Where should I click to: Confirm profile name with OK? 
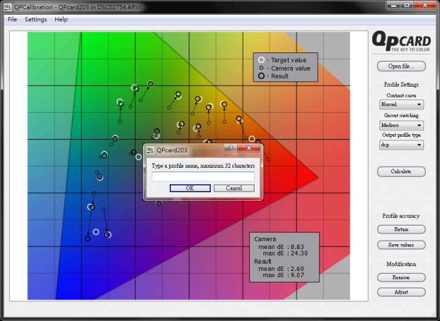tap(190, 188)
